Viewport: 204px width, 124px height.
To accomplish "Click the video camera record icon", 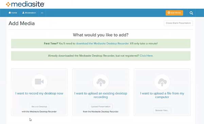I will [39, 82].
